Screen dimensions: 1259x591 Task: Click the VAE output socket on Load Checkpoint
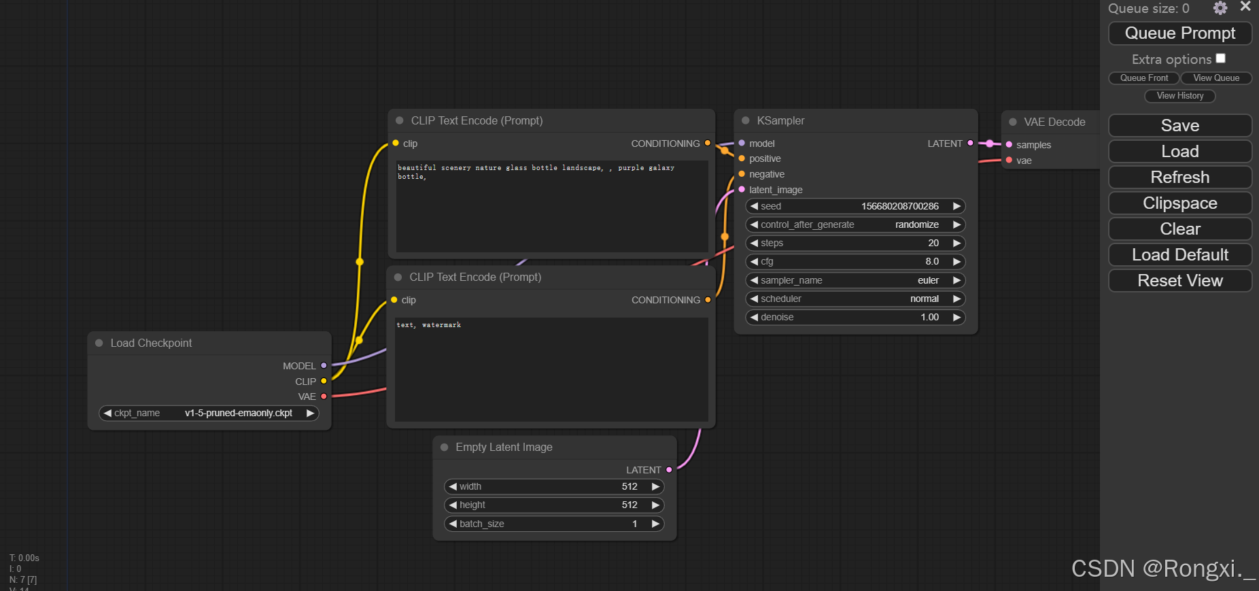[x=324, y=396]
